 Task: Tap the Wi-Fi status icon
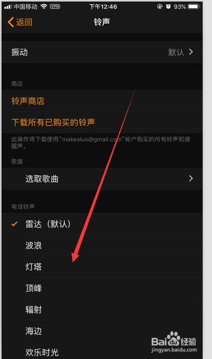[44, 7]
